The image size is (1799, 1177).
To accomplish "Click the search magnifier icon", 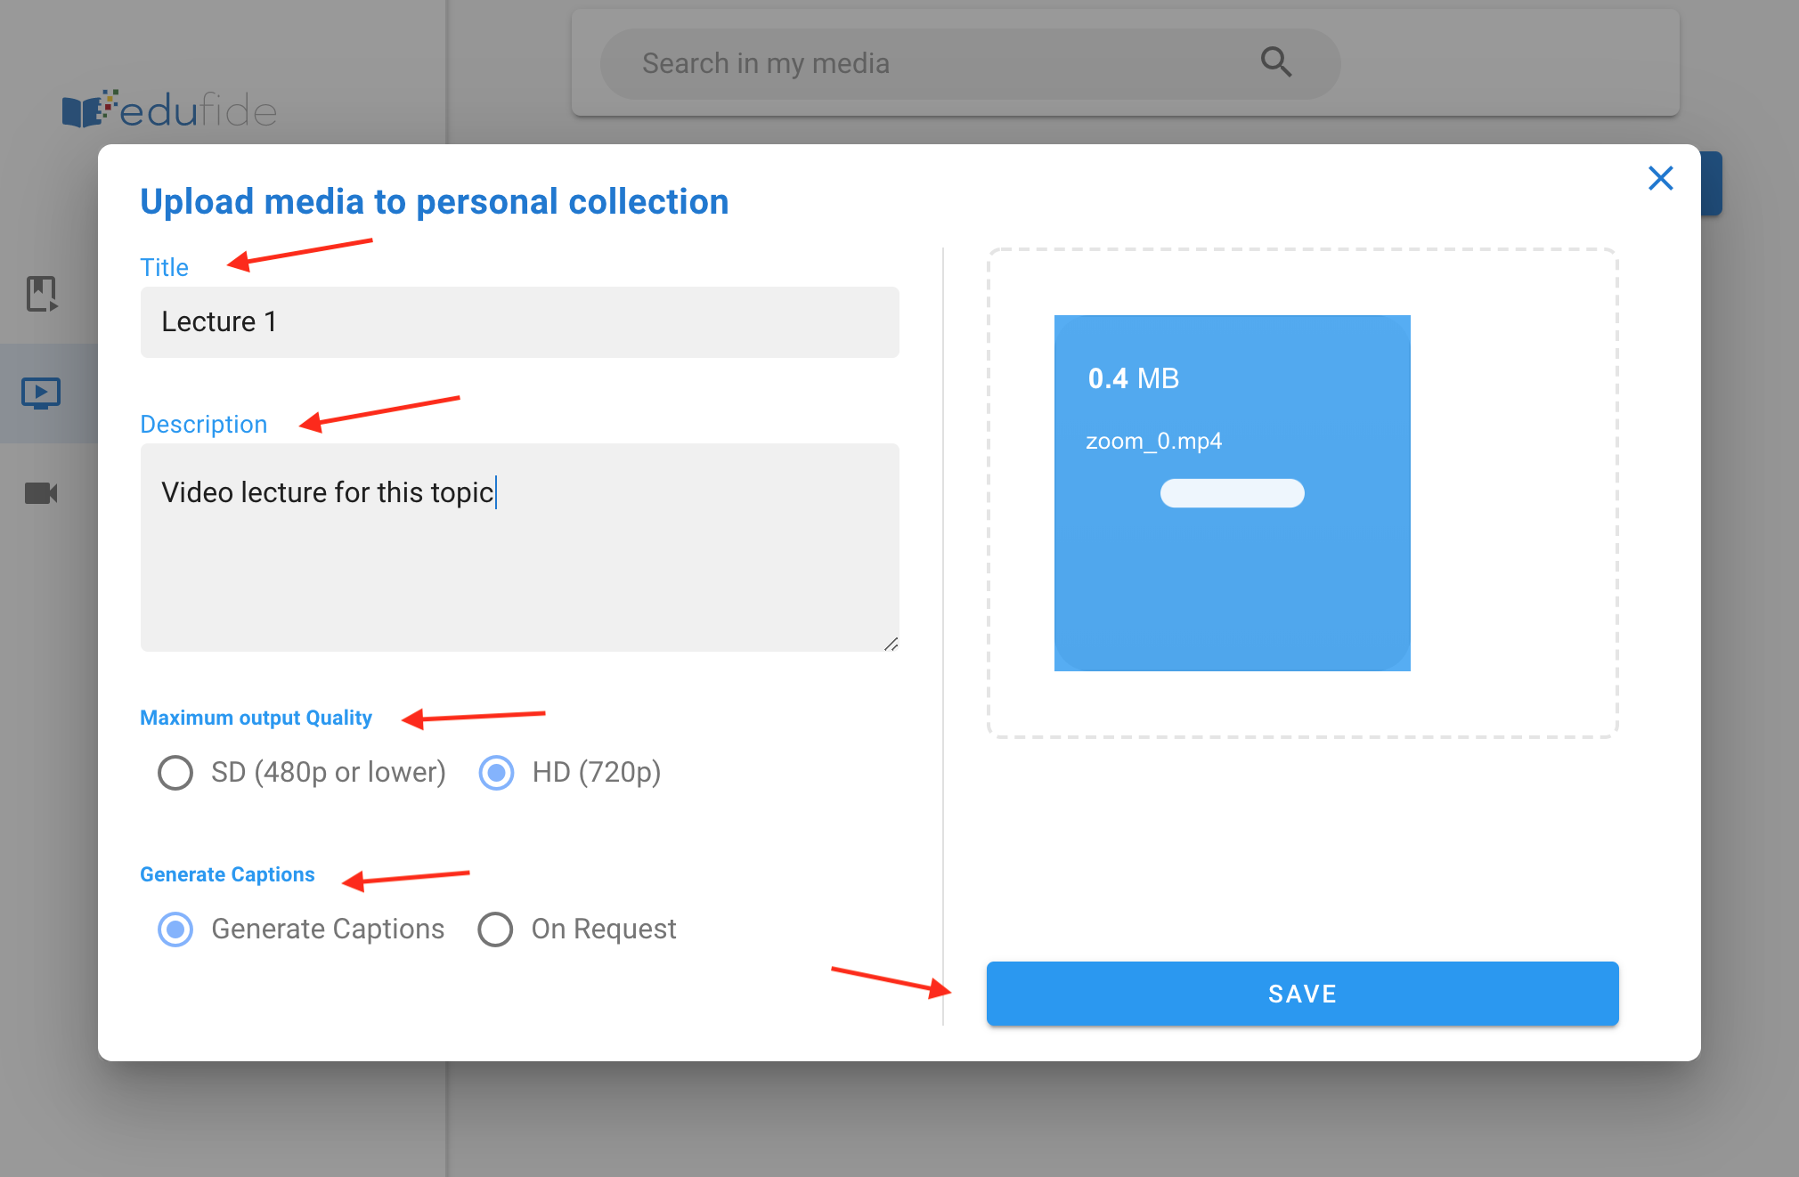I will pos(1275,62).
